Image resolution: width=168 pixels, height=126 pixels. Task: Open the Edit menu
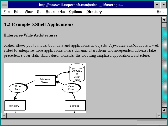(x=17, y=12)
